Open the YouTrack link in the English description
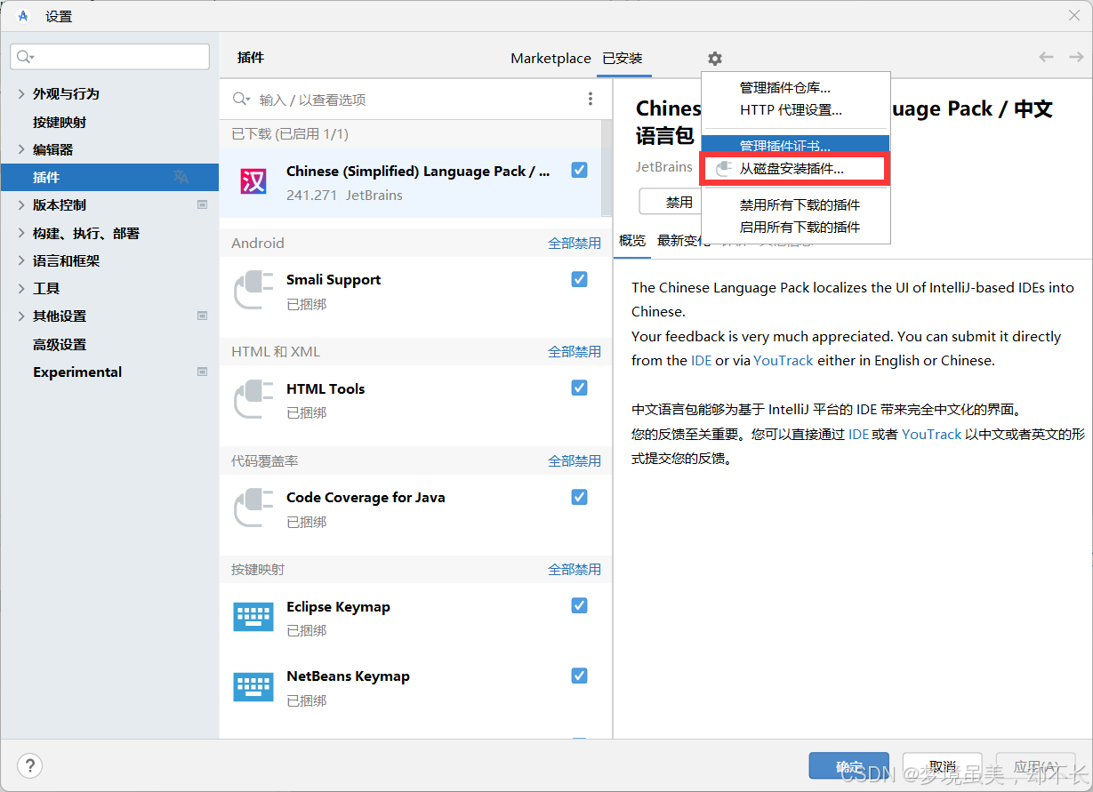 (784, 361)
